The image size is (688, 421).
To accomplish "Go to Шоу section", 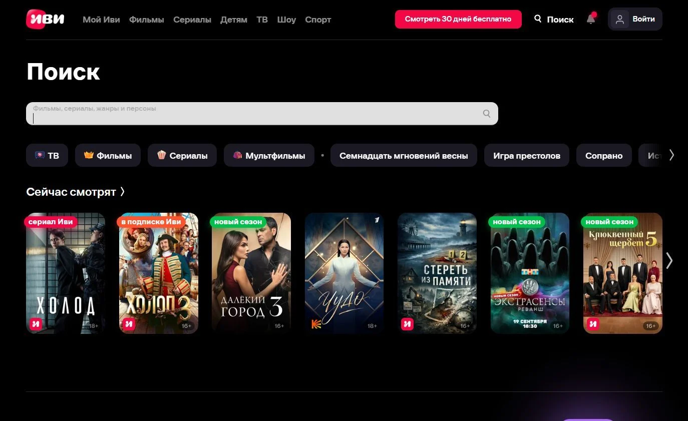I will tap(286, 20).
